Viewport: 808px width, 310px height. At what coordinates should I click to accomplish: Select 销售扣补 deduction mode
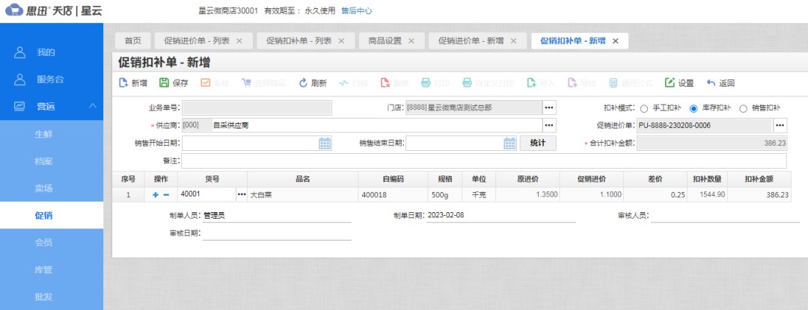pyautogui.click(x=743, y=108)
